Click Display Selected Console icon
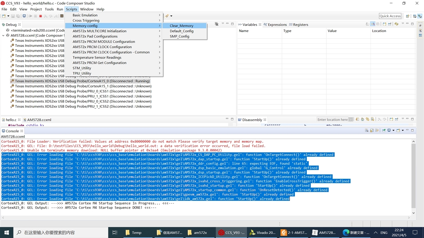 click(x=389, y=130)
